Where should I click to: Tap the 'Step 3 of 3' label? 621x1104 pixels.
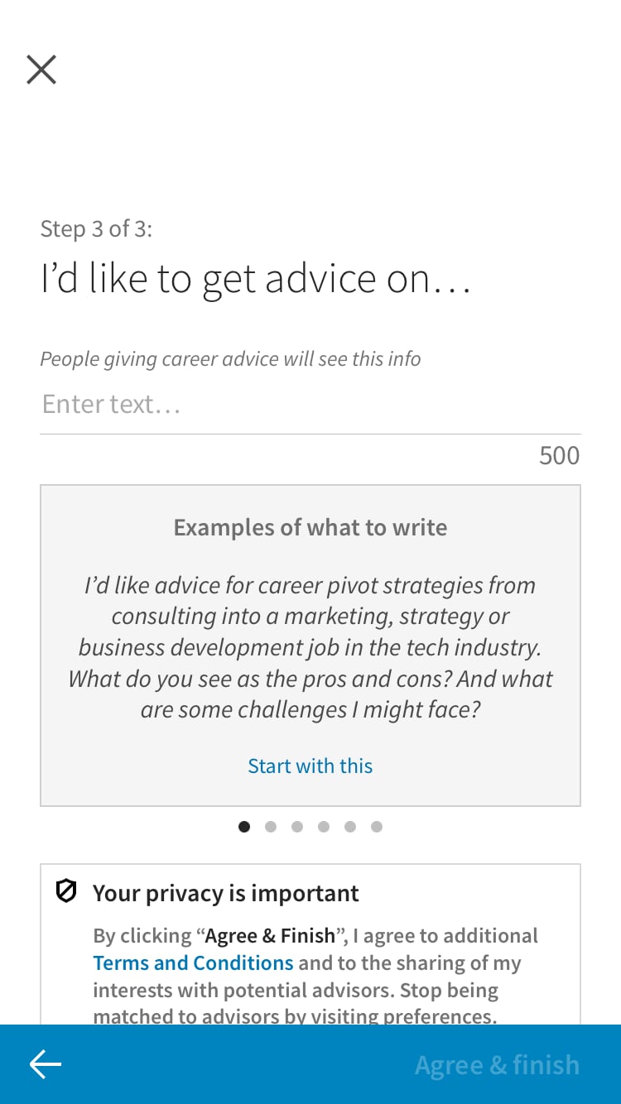click(x=96, y=228)
